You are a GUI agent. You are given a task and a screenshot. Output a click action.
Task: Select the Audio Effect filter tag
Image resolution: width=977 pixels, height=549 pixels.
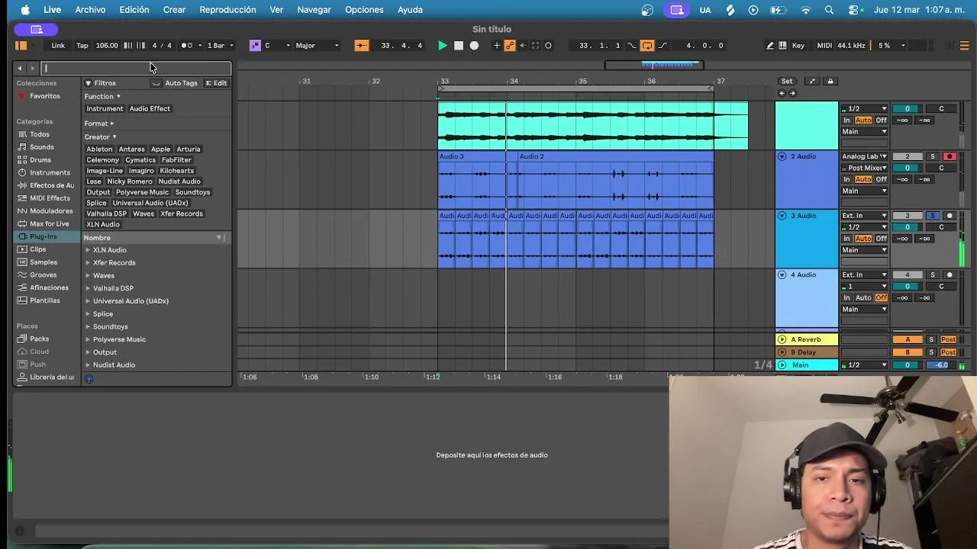tap(150, 109)
